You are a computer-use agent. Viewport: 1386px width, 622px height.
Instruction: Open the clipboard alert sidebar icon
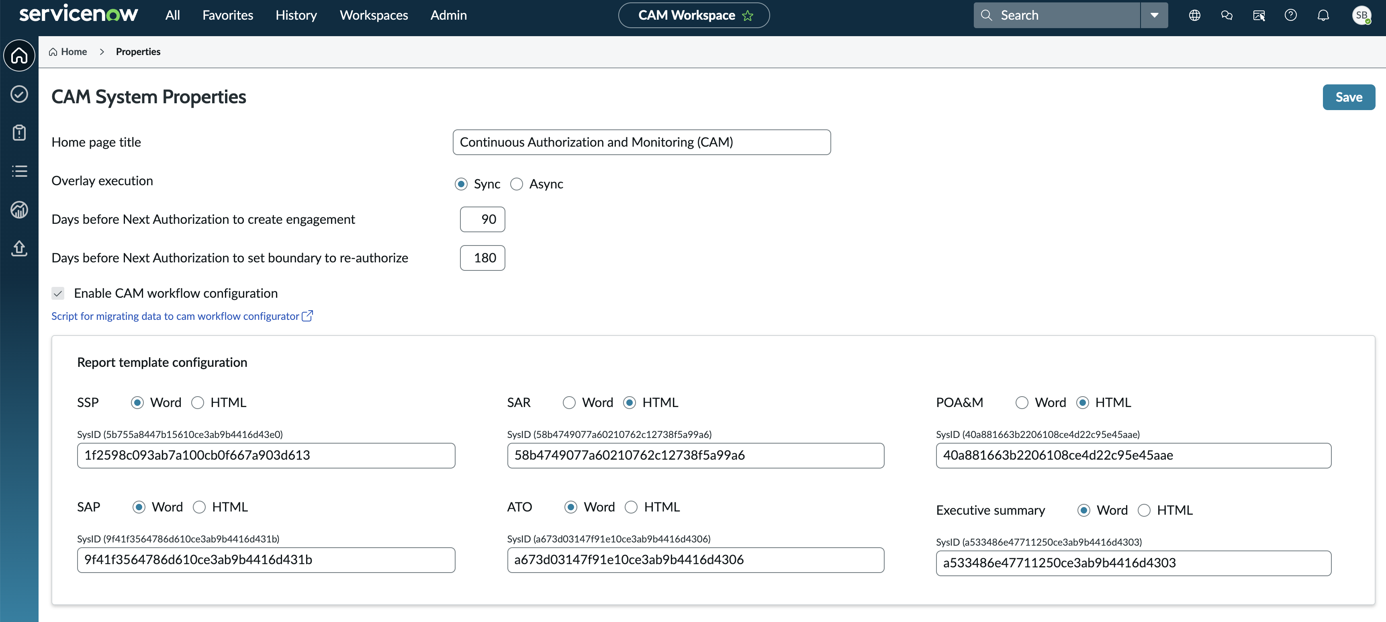[19, 132]
